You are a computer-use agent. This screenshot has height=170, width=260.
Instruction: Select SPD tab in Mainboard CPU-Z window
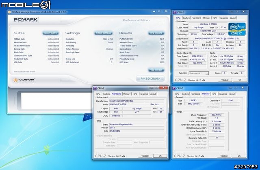135,94
